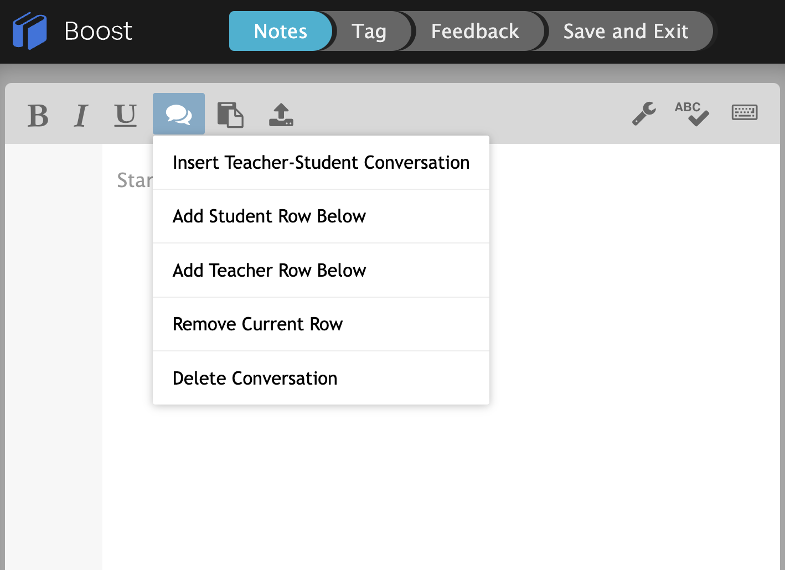Choose Insert Teacher-Student Conversation
The image size is (785, 570).
pyautogui.click(x=321, y=163)
